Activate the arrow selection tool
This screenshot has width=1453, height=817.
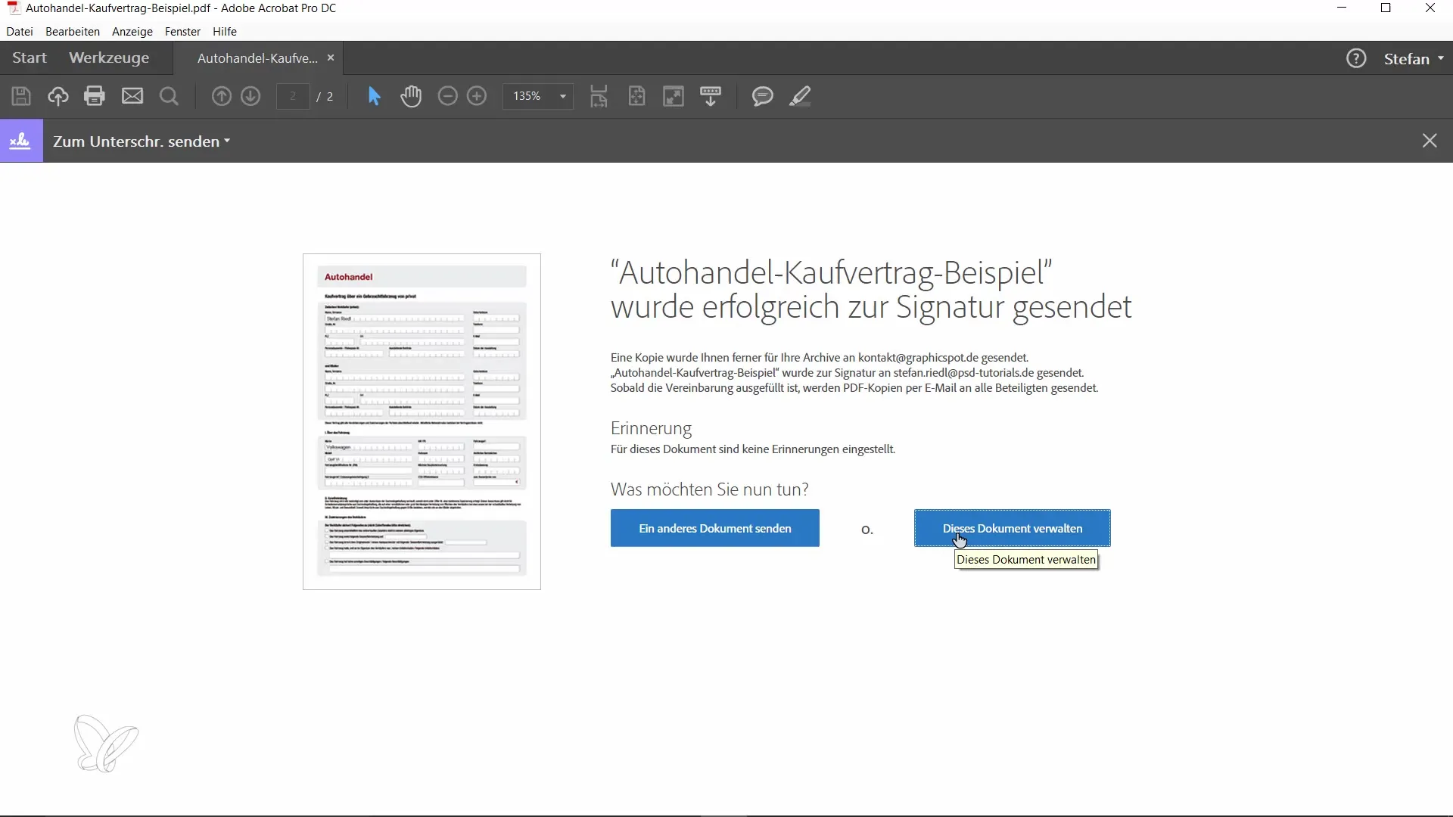click(x=374, y=96)
